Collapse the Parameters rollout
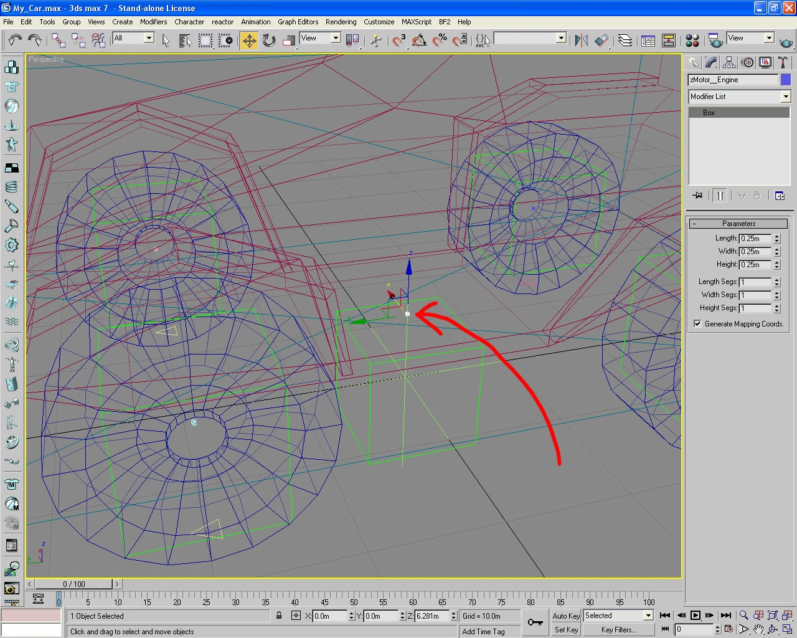Screen dimensions: 797x638 [738, 224]
